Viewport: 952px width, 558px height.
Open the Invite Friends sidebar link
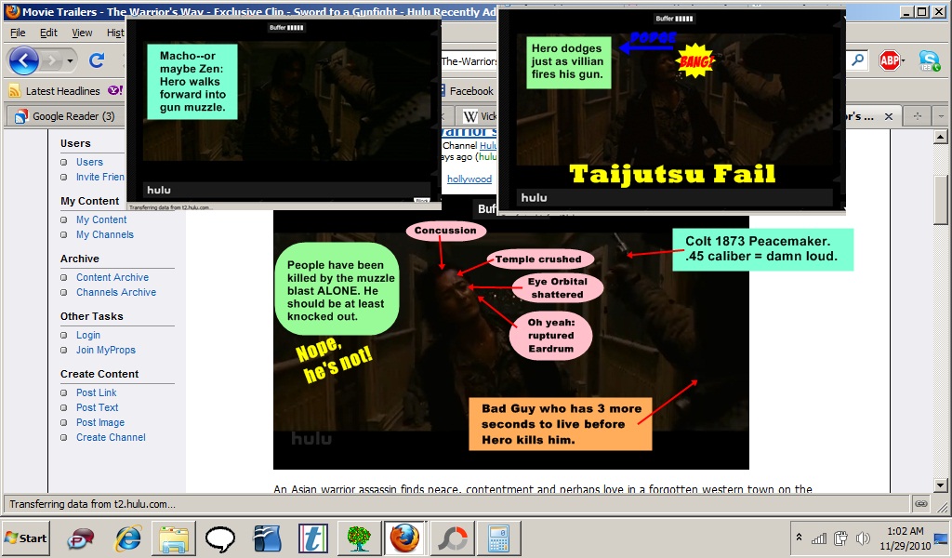100,177
